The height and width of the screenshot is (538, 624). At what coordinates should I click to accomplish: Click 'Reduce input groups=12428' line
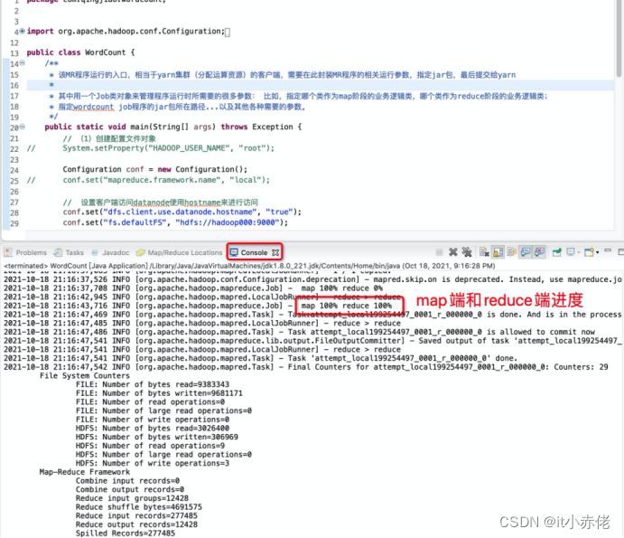(132, 498)
